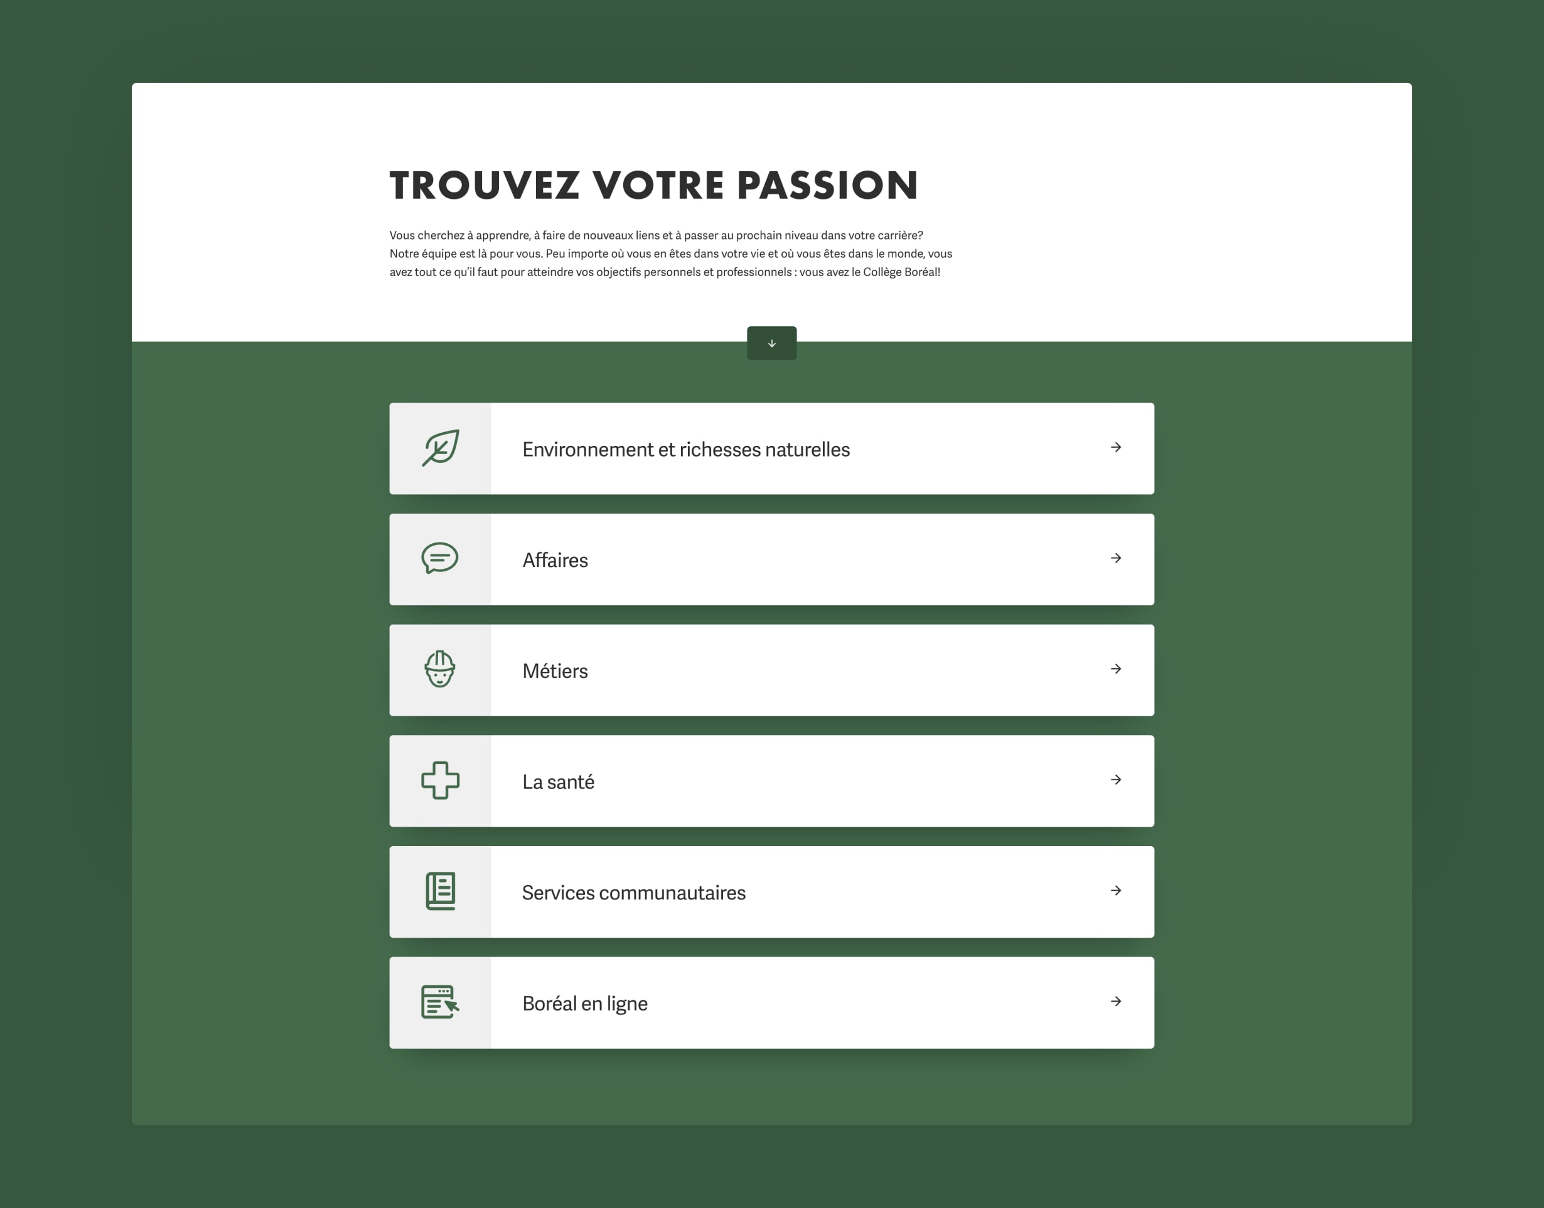This screenshot has width=1544, height=1208.
Task: Go to La santé programs
Action: coord(559,781)
